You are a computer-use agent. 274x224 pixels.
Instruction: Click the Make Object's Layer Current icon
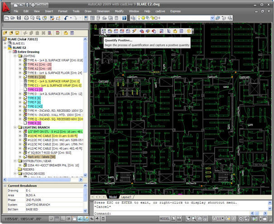(218, 18)
